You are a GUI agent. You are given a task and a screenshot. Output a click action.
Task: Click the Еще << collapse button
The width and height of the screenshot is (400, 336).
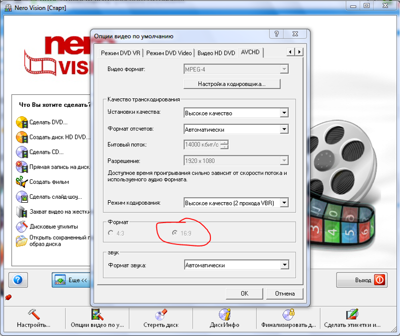71,280
